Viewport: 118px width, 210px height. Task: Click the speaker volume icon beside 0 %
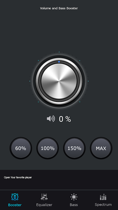pyautogui.click(x=51, y=119)
